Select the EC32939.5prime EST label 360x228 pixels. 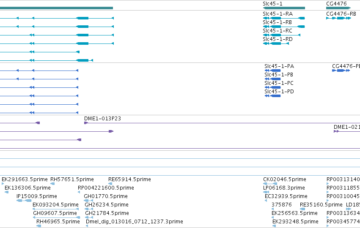(x=286, y=196)
